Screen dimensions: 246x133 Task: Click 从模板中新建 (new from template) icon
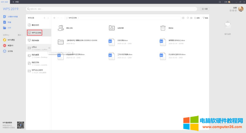click(x=5, y=16)
